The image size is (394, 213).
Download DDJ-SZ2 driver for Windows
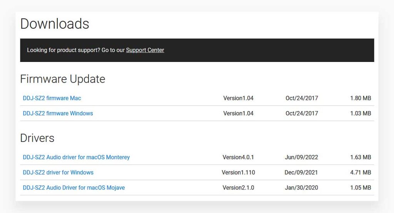pos(58,172)
